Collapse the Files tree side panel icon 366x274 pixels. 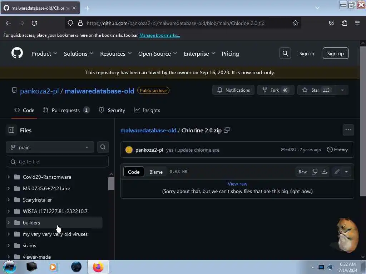[11, 130]
